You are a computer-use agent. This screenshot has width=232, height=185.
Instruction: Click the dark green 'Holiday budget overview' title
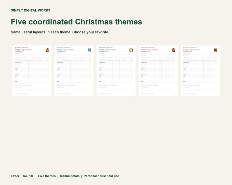108,50
